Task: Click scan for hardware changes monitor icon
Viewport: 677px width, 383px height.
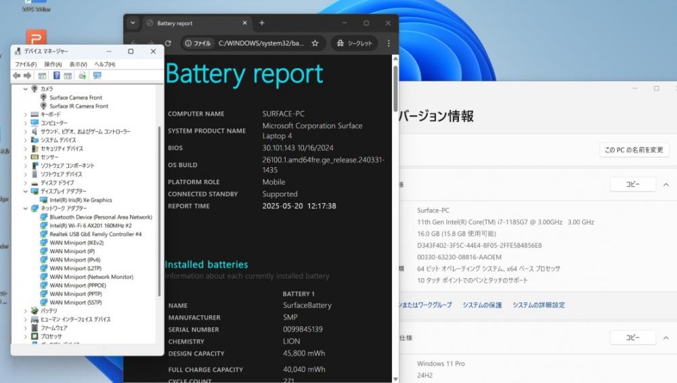Action: 97,76
